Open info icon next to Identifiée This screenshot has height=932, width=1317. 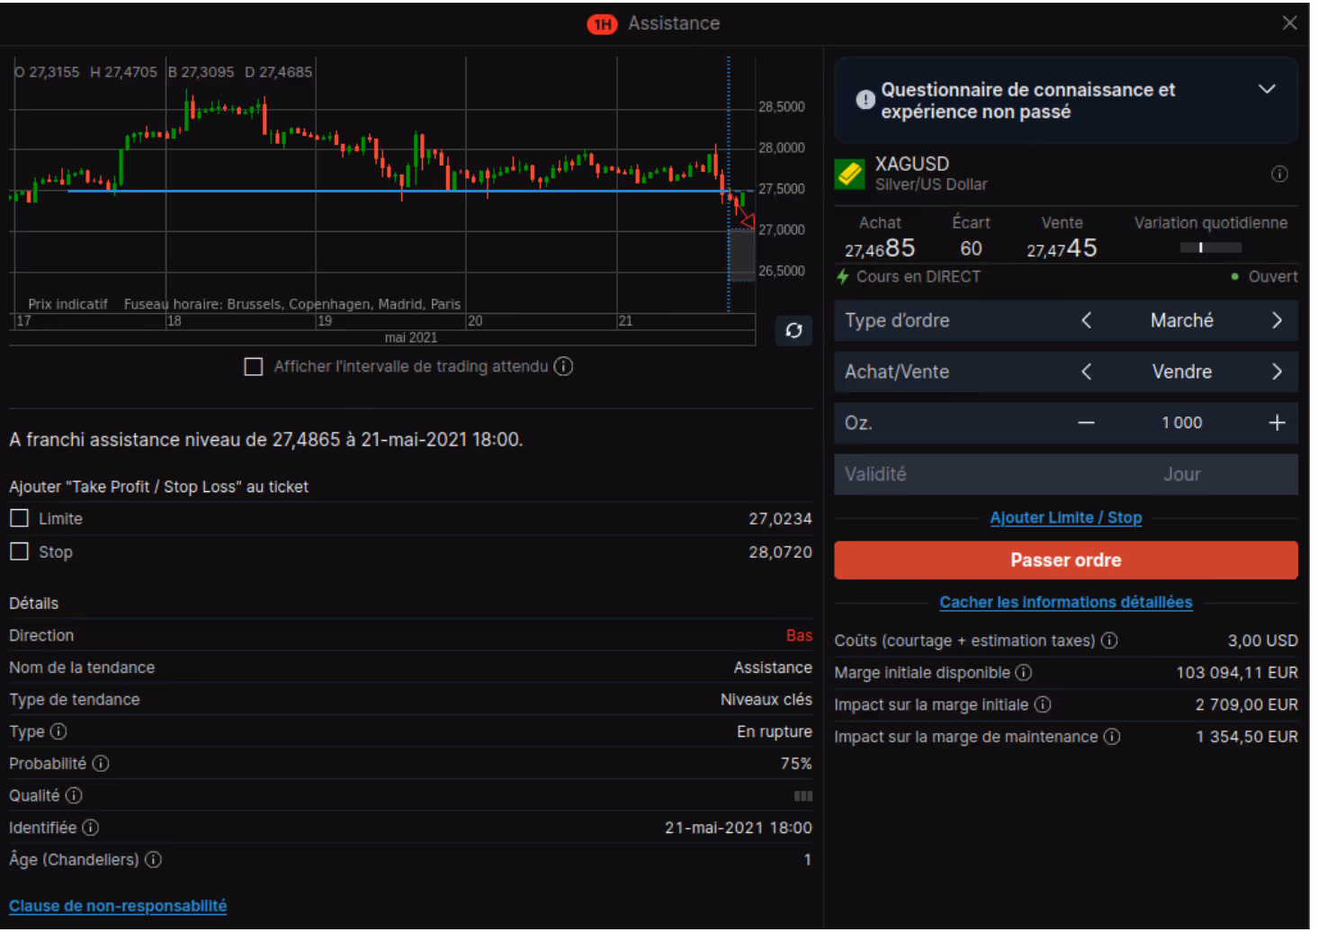click(x=91, y=828)
